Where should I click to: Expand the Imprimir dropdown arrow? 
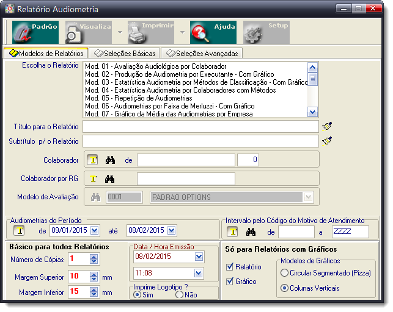click(x=183, y=32)
